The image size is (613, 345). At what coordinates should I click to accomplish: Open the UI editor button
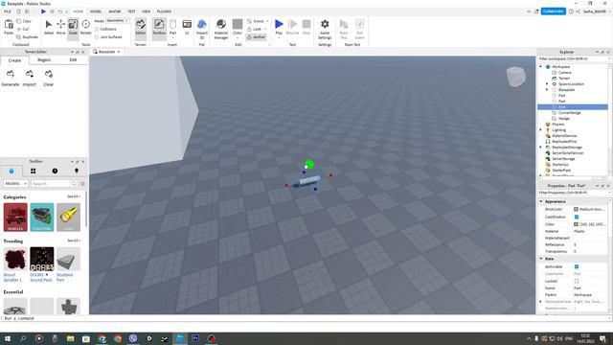coord(187,28)
